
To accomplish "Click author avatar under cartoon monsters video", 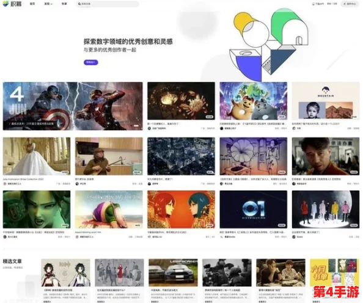I will tap(222, 128).
